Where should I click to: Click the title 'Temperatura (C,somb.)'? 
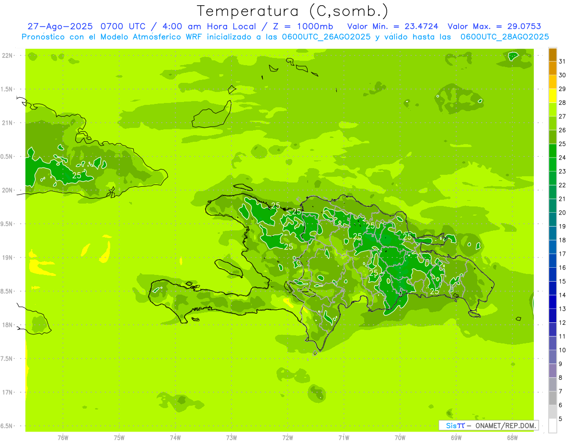293,11
